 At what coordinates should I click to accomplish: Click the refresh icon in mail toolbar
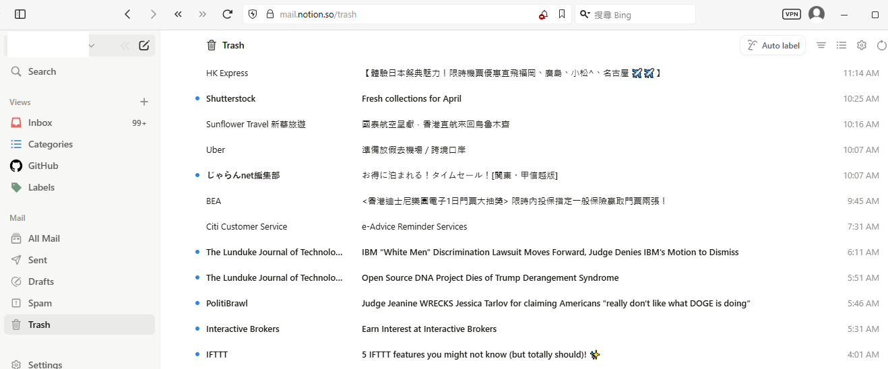tap(882, 46)
